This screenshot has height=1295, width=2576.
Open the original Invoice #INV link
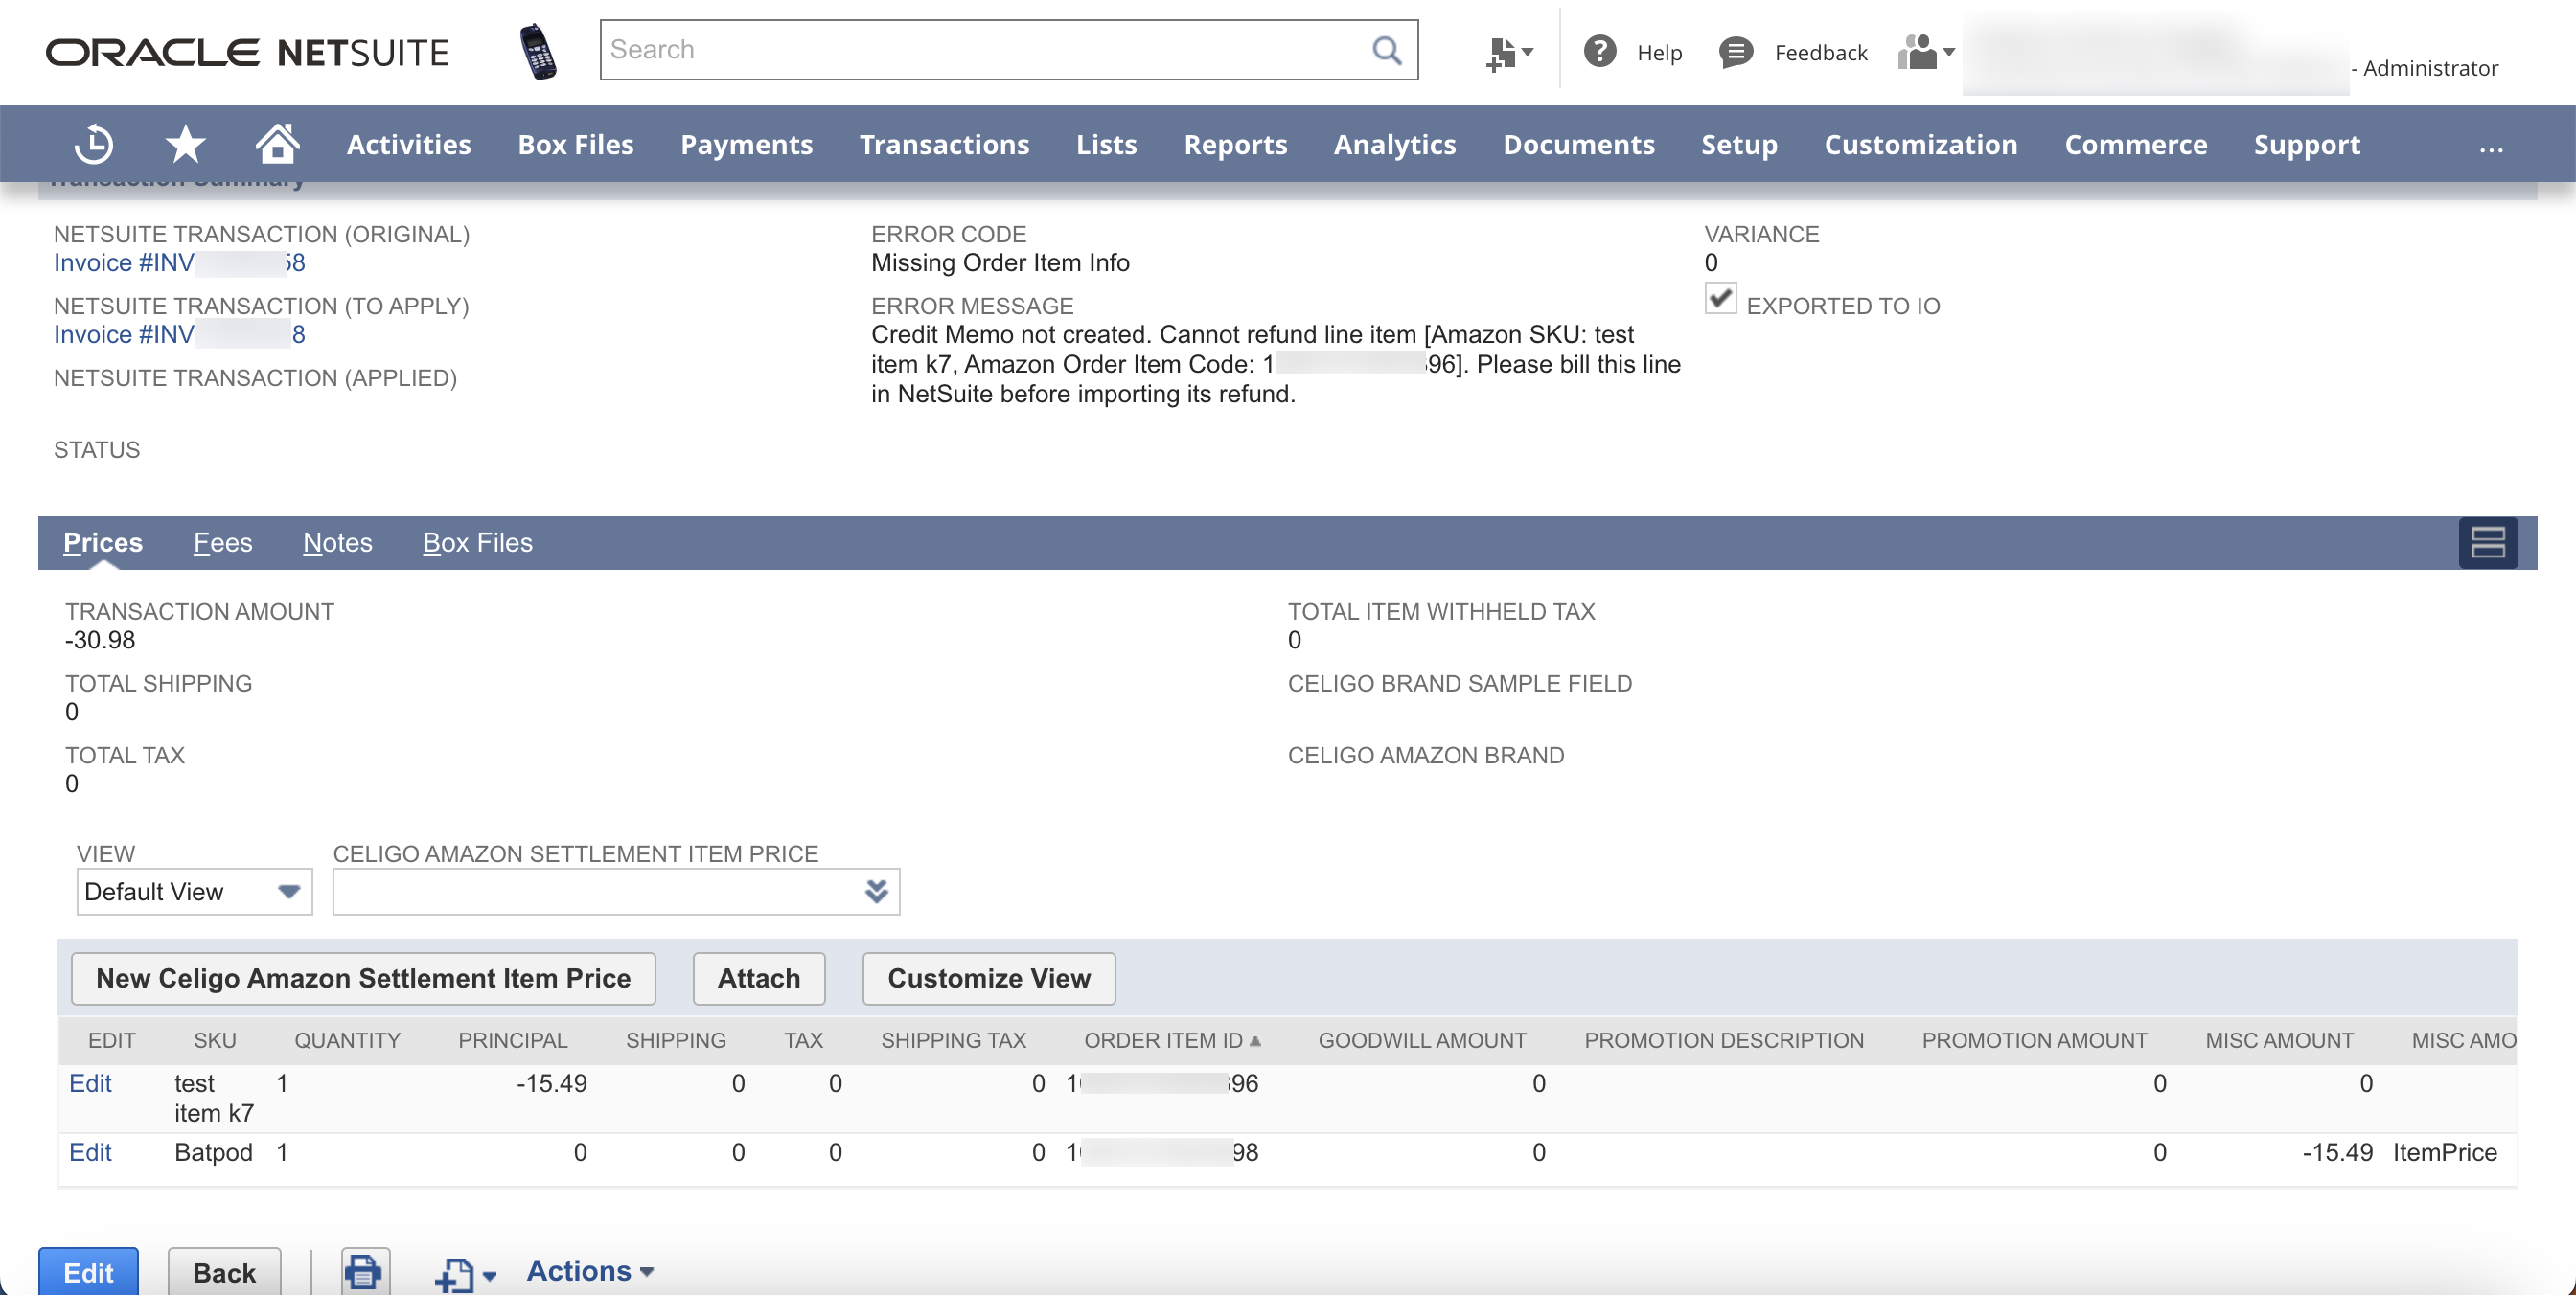179,262
